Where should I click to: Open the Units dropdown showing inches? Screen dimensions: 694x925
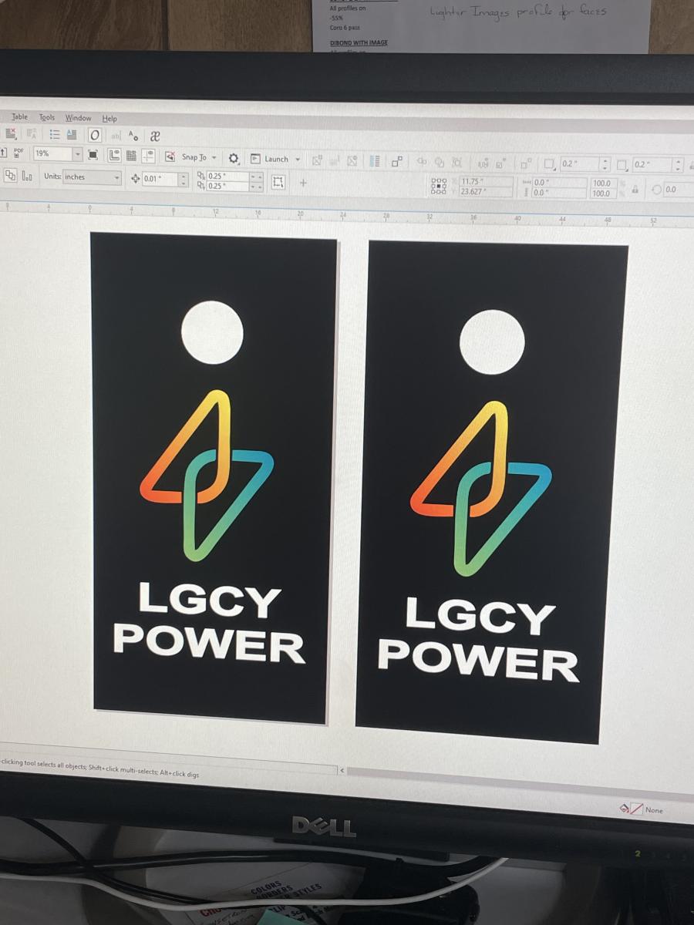click(x=92, y=177)
